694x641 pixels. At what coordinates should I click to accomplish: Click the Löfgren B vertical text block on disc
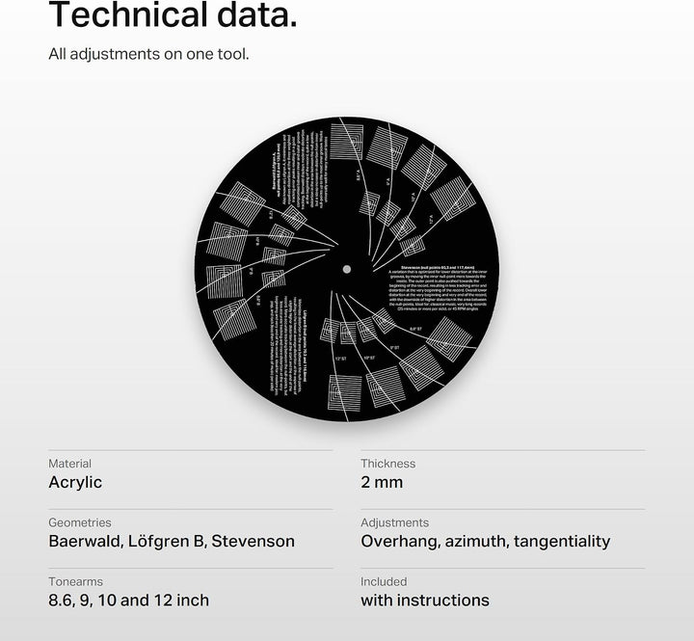(x=290, y=347)
